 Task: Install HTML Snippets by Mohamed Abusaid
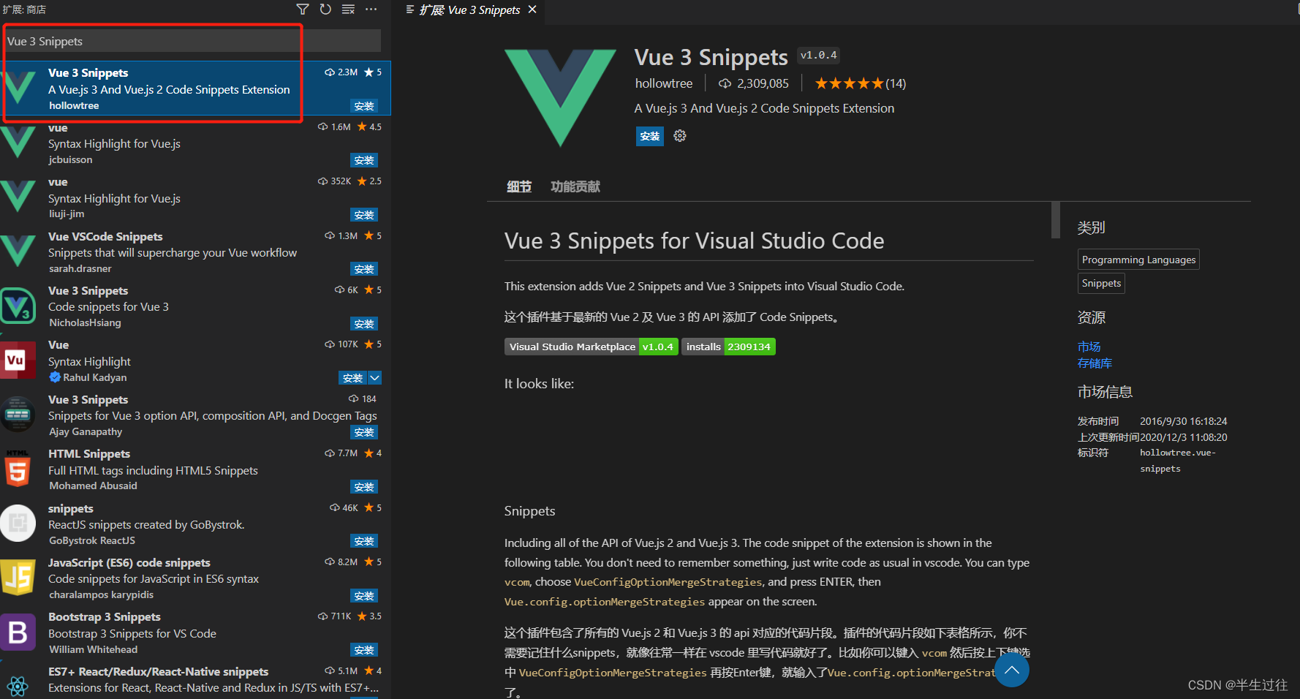coord(364,487)
